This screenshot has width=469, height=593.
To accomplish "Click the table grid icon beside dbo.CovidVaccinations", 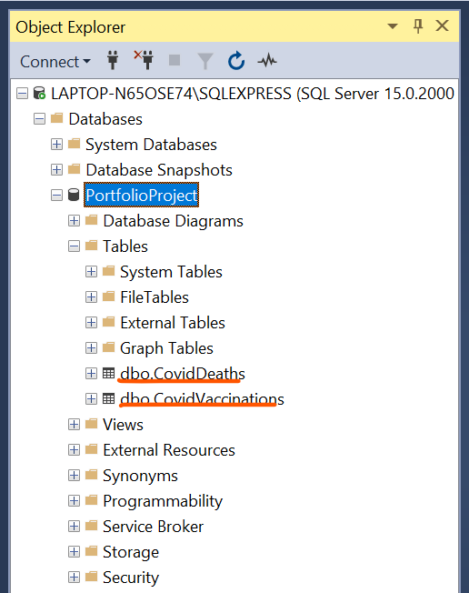I will 108,398.
